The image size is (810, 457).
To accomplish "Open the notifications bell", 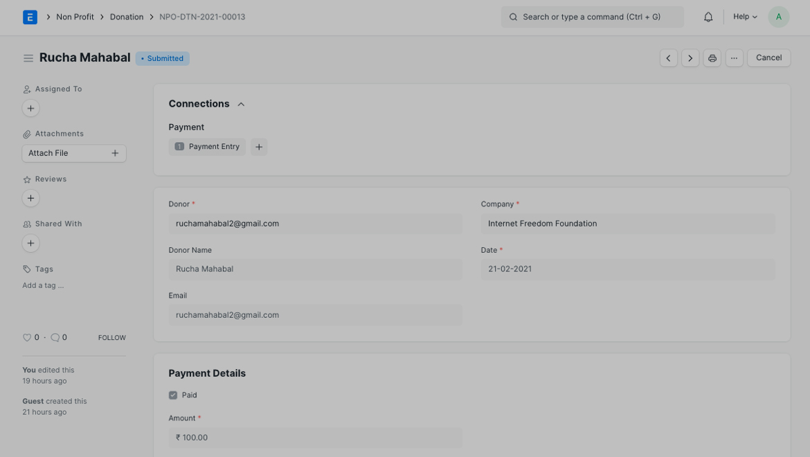I will click(x=708, y=17).
